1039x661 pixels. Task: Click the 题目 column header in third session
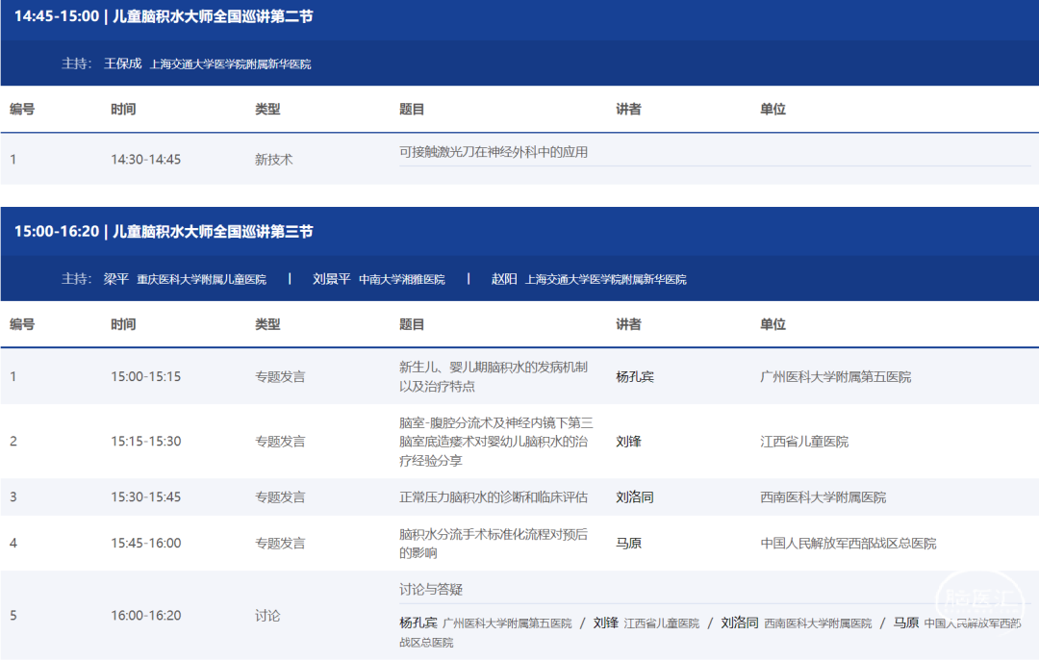[x=412, y=324]
